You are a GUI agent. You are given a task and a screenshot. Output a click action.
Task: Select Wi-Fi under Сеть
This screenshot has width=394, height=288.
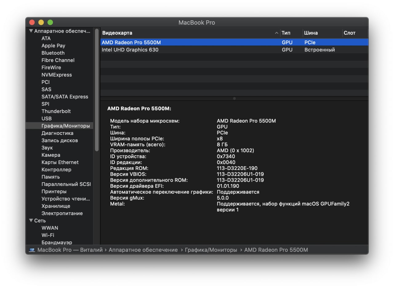coord(48,235)
